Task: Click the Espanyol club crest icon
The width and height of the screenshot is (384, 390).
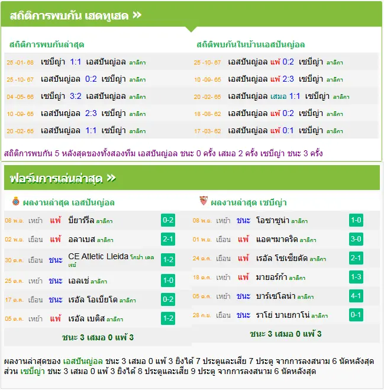Action: (15, 201)
